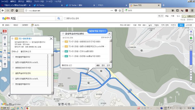Toggle the in-map place search checkbox
The image size is (195, 110).
(65, 18)
